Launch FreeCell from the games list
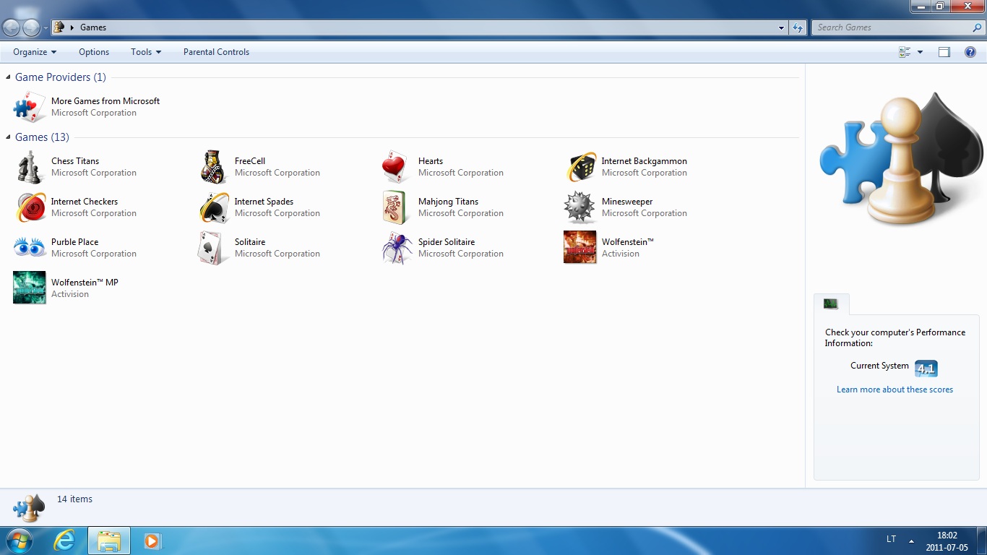Viewport: 987px width, 555px height. point(213,167)
